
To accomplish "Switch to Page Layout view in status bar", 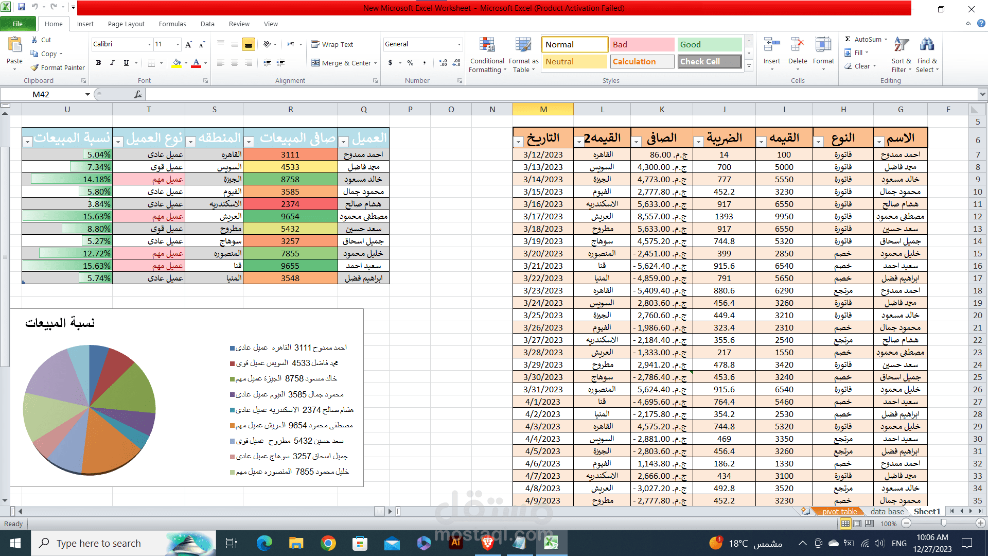I will click(857, 524).
